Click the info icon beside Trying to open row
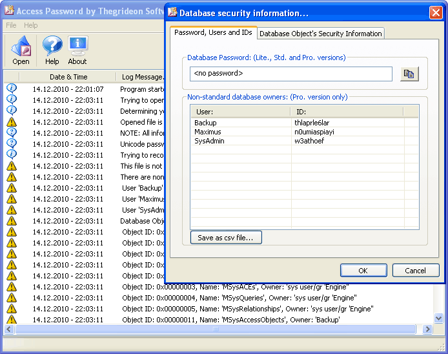 pos(12,99)
